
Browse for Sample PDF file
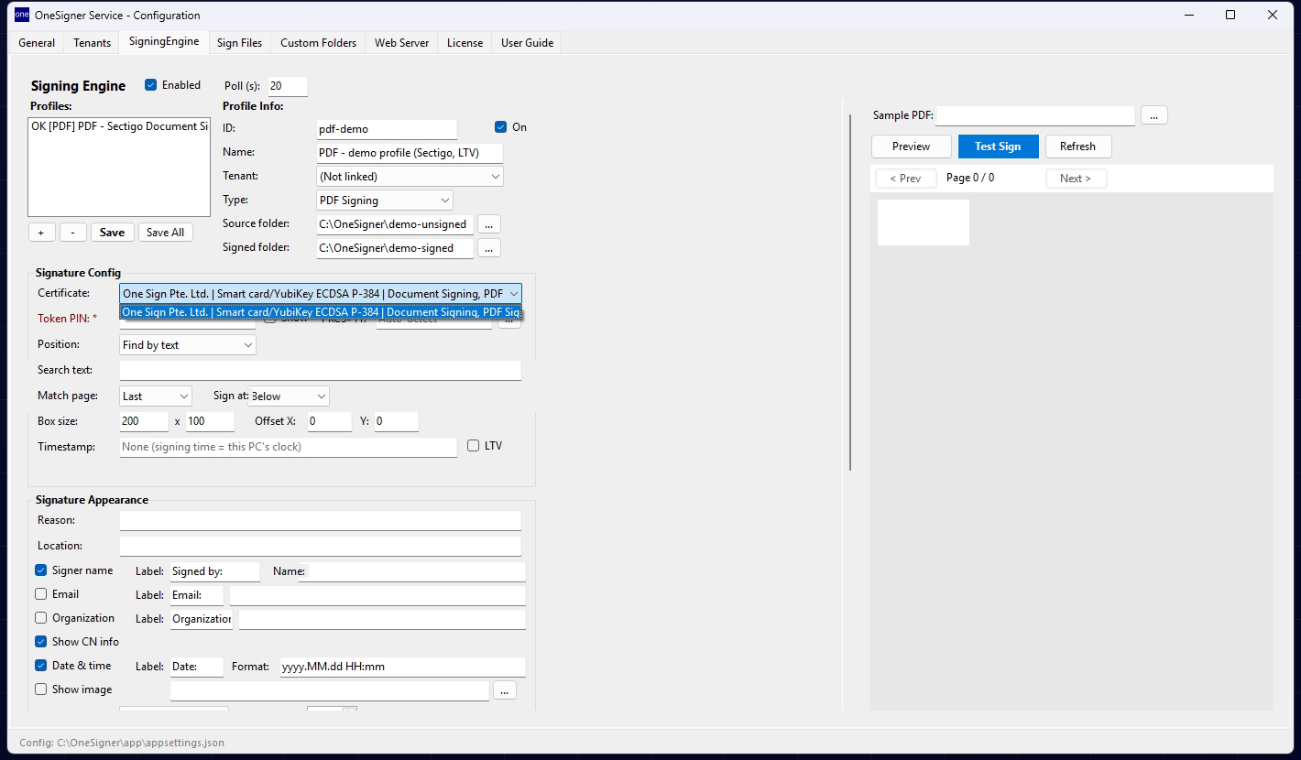(x=1154, y=115)
